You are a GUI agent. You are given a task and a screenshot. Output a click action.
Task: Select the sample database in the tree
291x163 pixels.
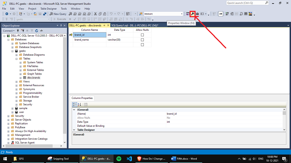click(23, 108)
